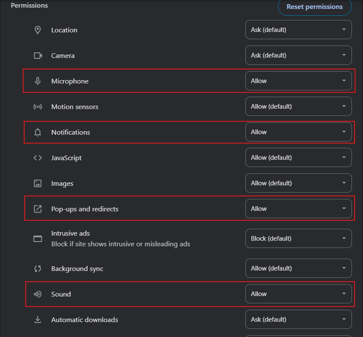363x337 pixels.
Task: Click the Location label text
Action: 64,30
